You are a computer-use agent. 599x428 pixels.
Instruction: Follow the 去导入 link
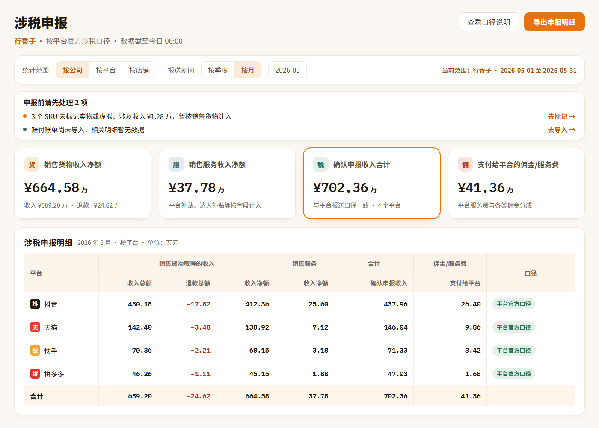point(562,130)
